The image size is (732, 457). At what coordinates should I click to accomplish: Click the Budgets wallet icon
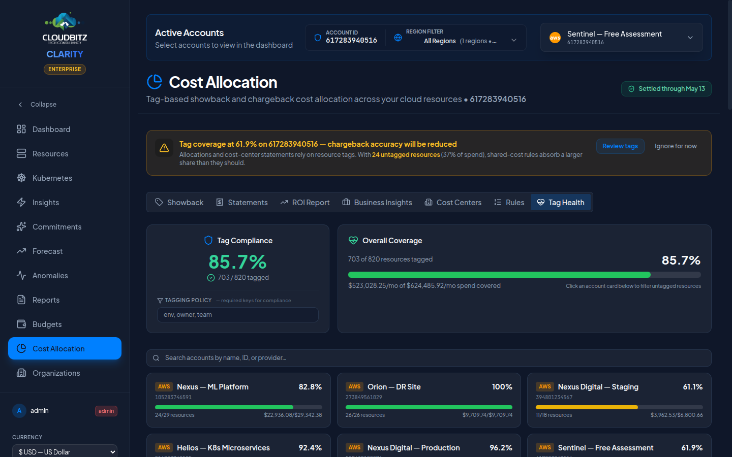21,324
